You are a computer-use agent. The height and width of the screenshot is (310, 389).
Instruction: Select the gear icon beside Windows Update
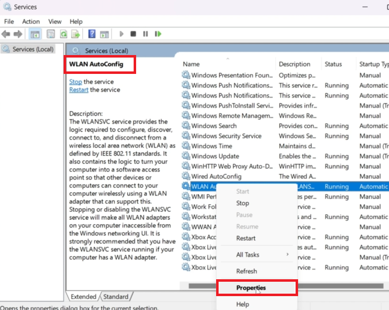186,156
